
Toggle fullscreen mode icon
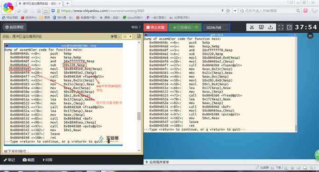(x=281, y=27)
